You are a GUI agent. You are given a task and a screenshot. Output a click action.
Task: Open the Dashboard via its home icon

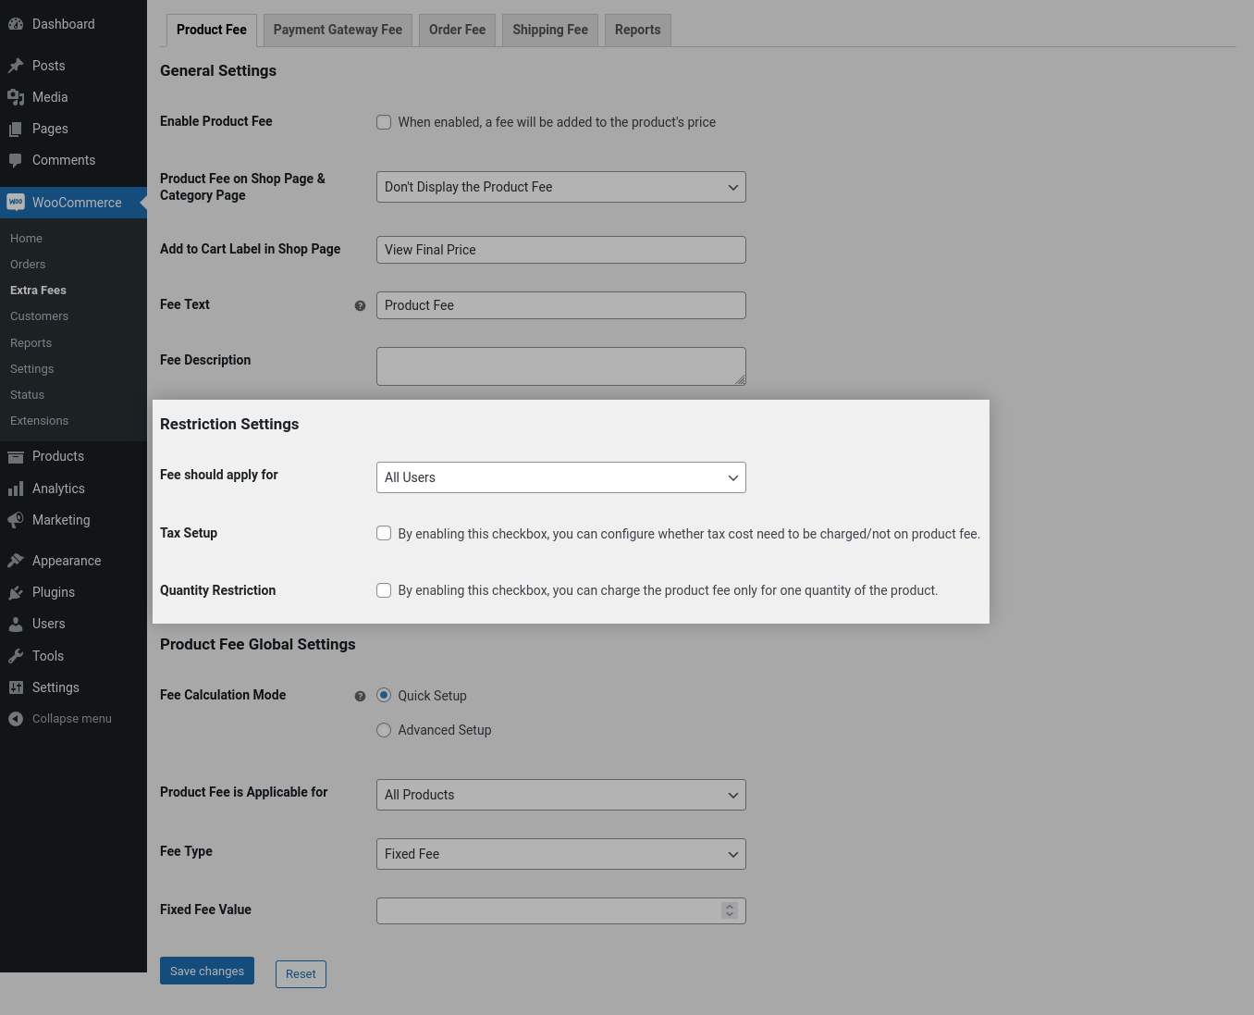pos(15,23)
